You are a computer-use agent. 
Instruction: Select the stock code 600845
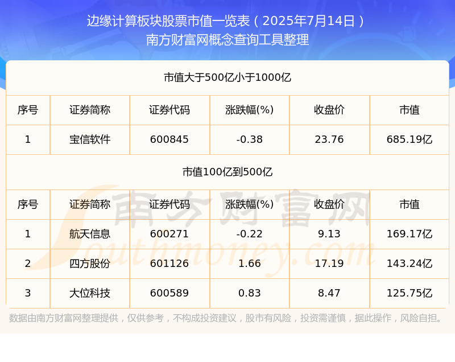point(169,139)
